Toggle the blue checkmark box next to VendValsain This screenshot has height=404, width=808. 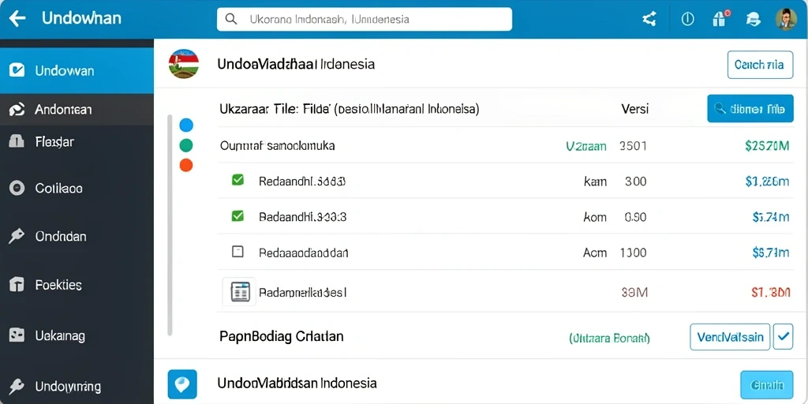[784, 337]
